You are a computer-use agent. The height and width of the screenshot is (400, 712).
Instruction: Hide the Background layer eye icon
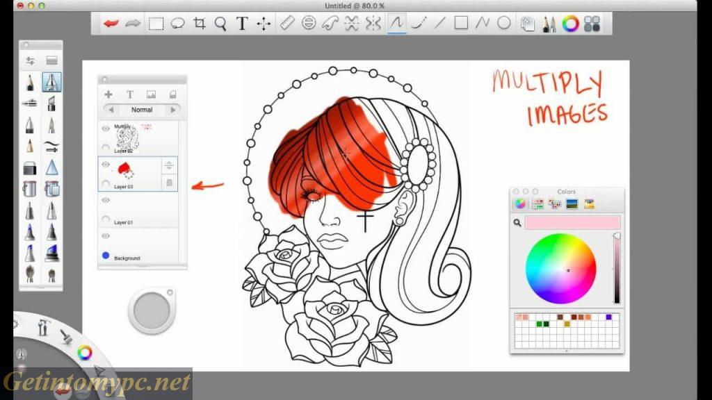(x=106, y=236)
